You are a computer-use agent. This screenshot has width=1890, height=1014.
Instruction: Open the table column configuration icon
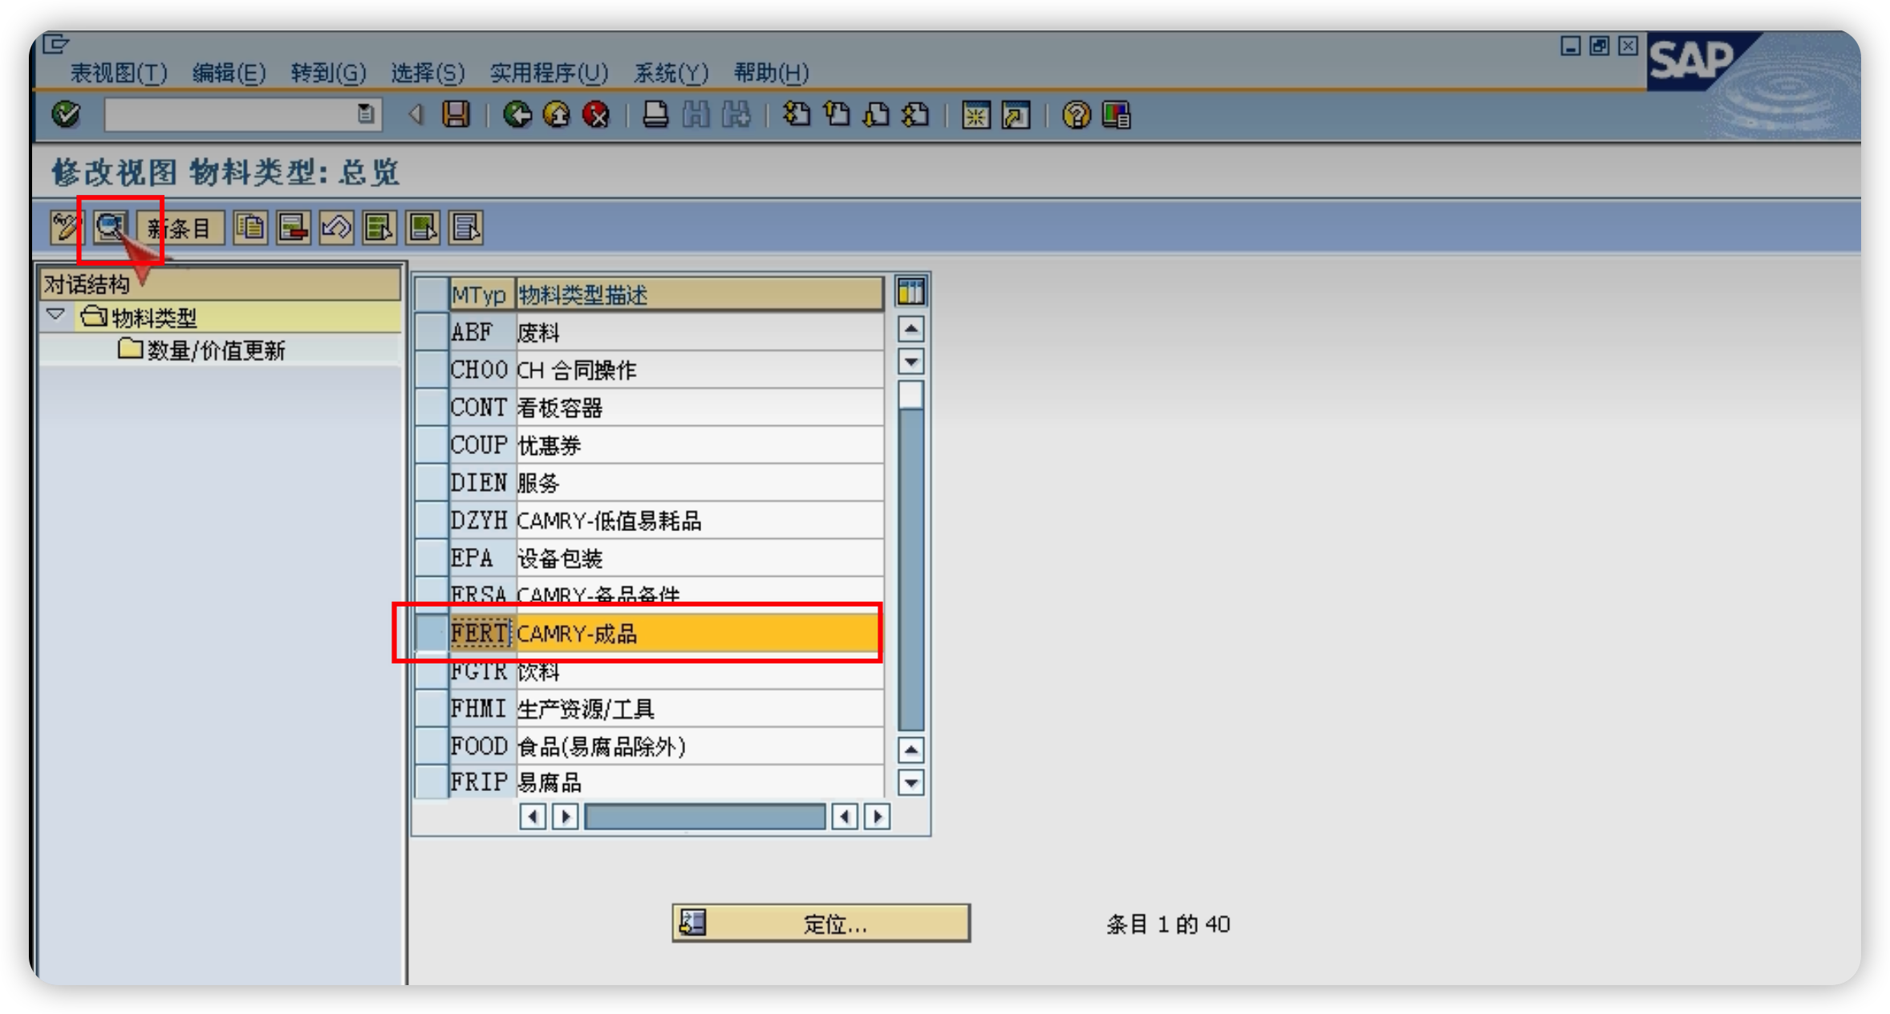click(x=911, y=292)
